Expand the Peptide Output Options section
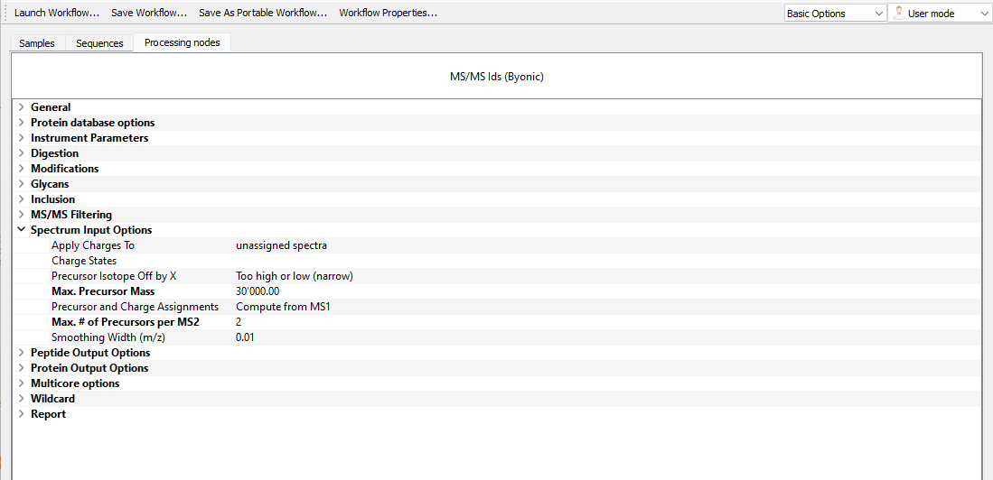Screen dimensions: 993x480 22,353
